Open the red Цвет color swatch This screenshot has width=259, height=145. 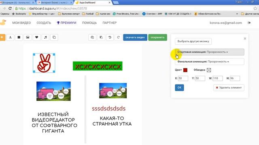(x=185, y=70)
